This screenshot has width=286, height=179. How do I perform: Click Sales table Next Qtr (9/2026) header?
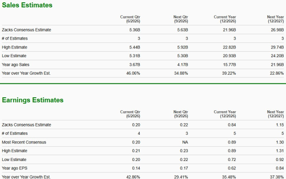click(181, 19)
